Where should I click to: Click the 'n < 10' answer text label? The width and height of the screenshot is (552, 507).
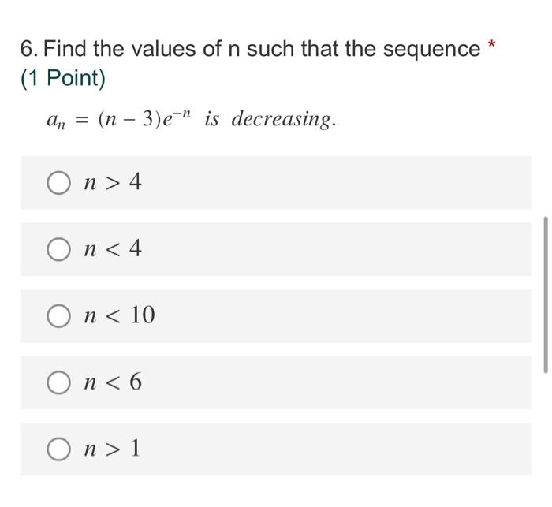[x=119, y=315]
